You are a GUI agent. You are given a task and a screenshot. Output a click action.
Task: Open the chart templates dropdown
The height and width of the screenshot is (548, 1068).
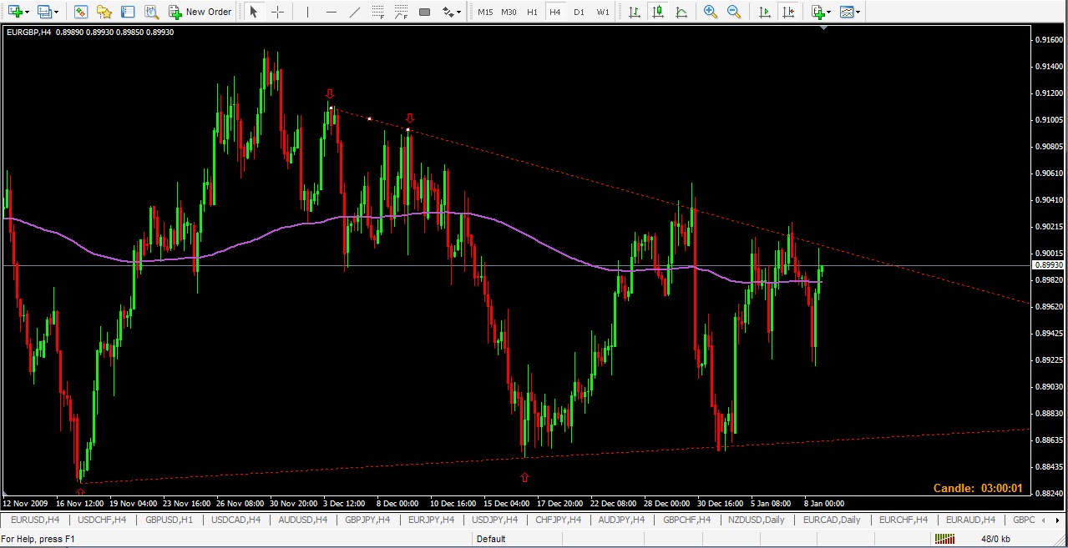tap(858, 13)
